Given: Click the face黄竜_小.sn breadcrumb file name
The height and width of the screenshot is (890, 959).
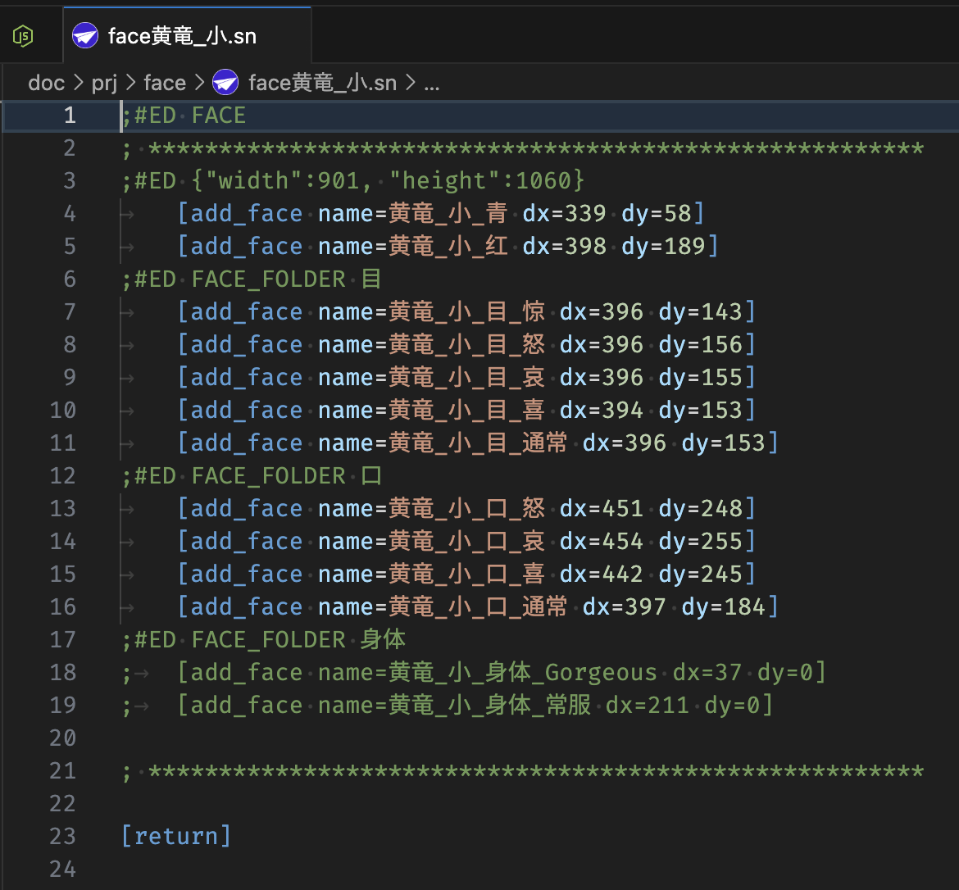Looking at the screenshot, I should point(322,83).
